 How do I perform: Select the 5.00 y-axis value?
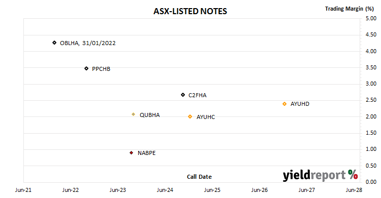click(x=371, y=18)
